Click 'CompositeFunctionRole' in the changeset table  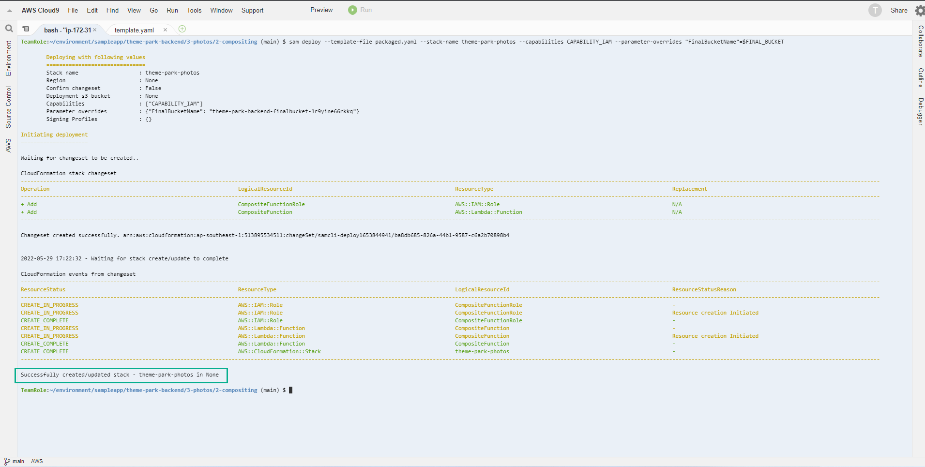272,204
